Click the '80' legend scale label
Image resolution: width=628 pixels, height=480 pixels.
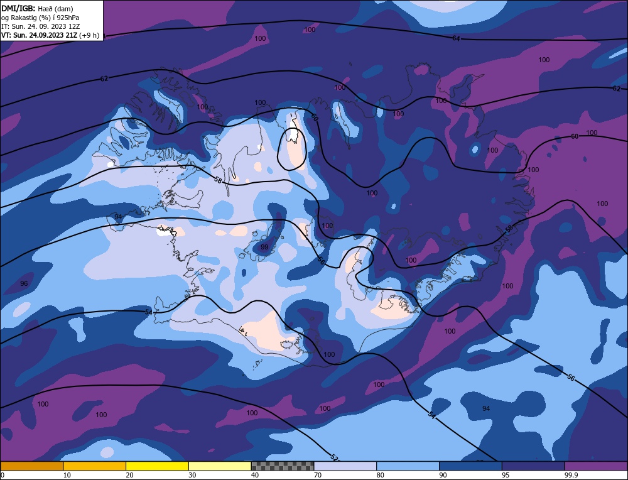381,475
